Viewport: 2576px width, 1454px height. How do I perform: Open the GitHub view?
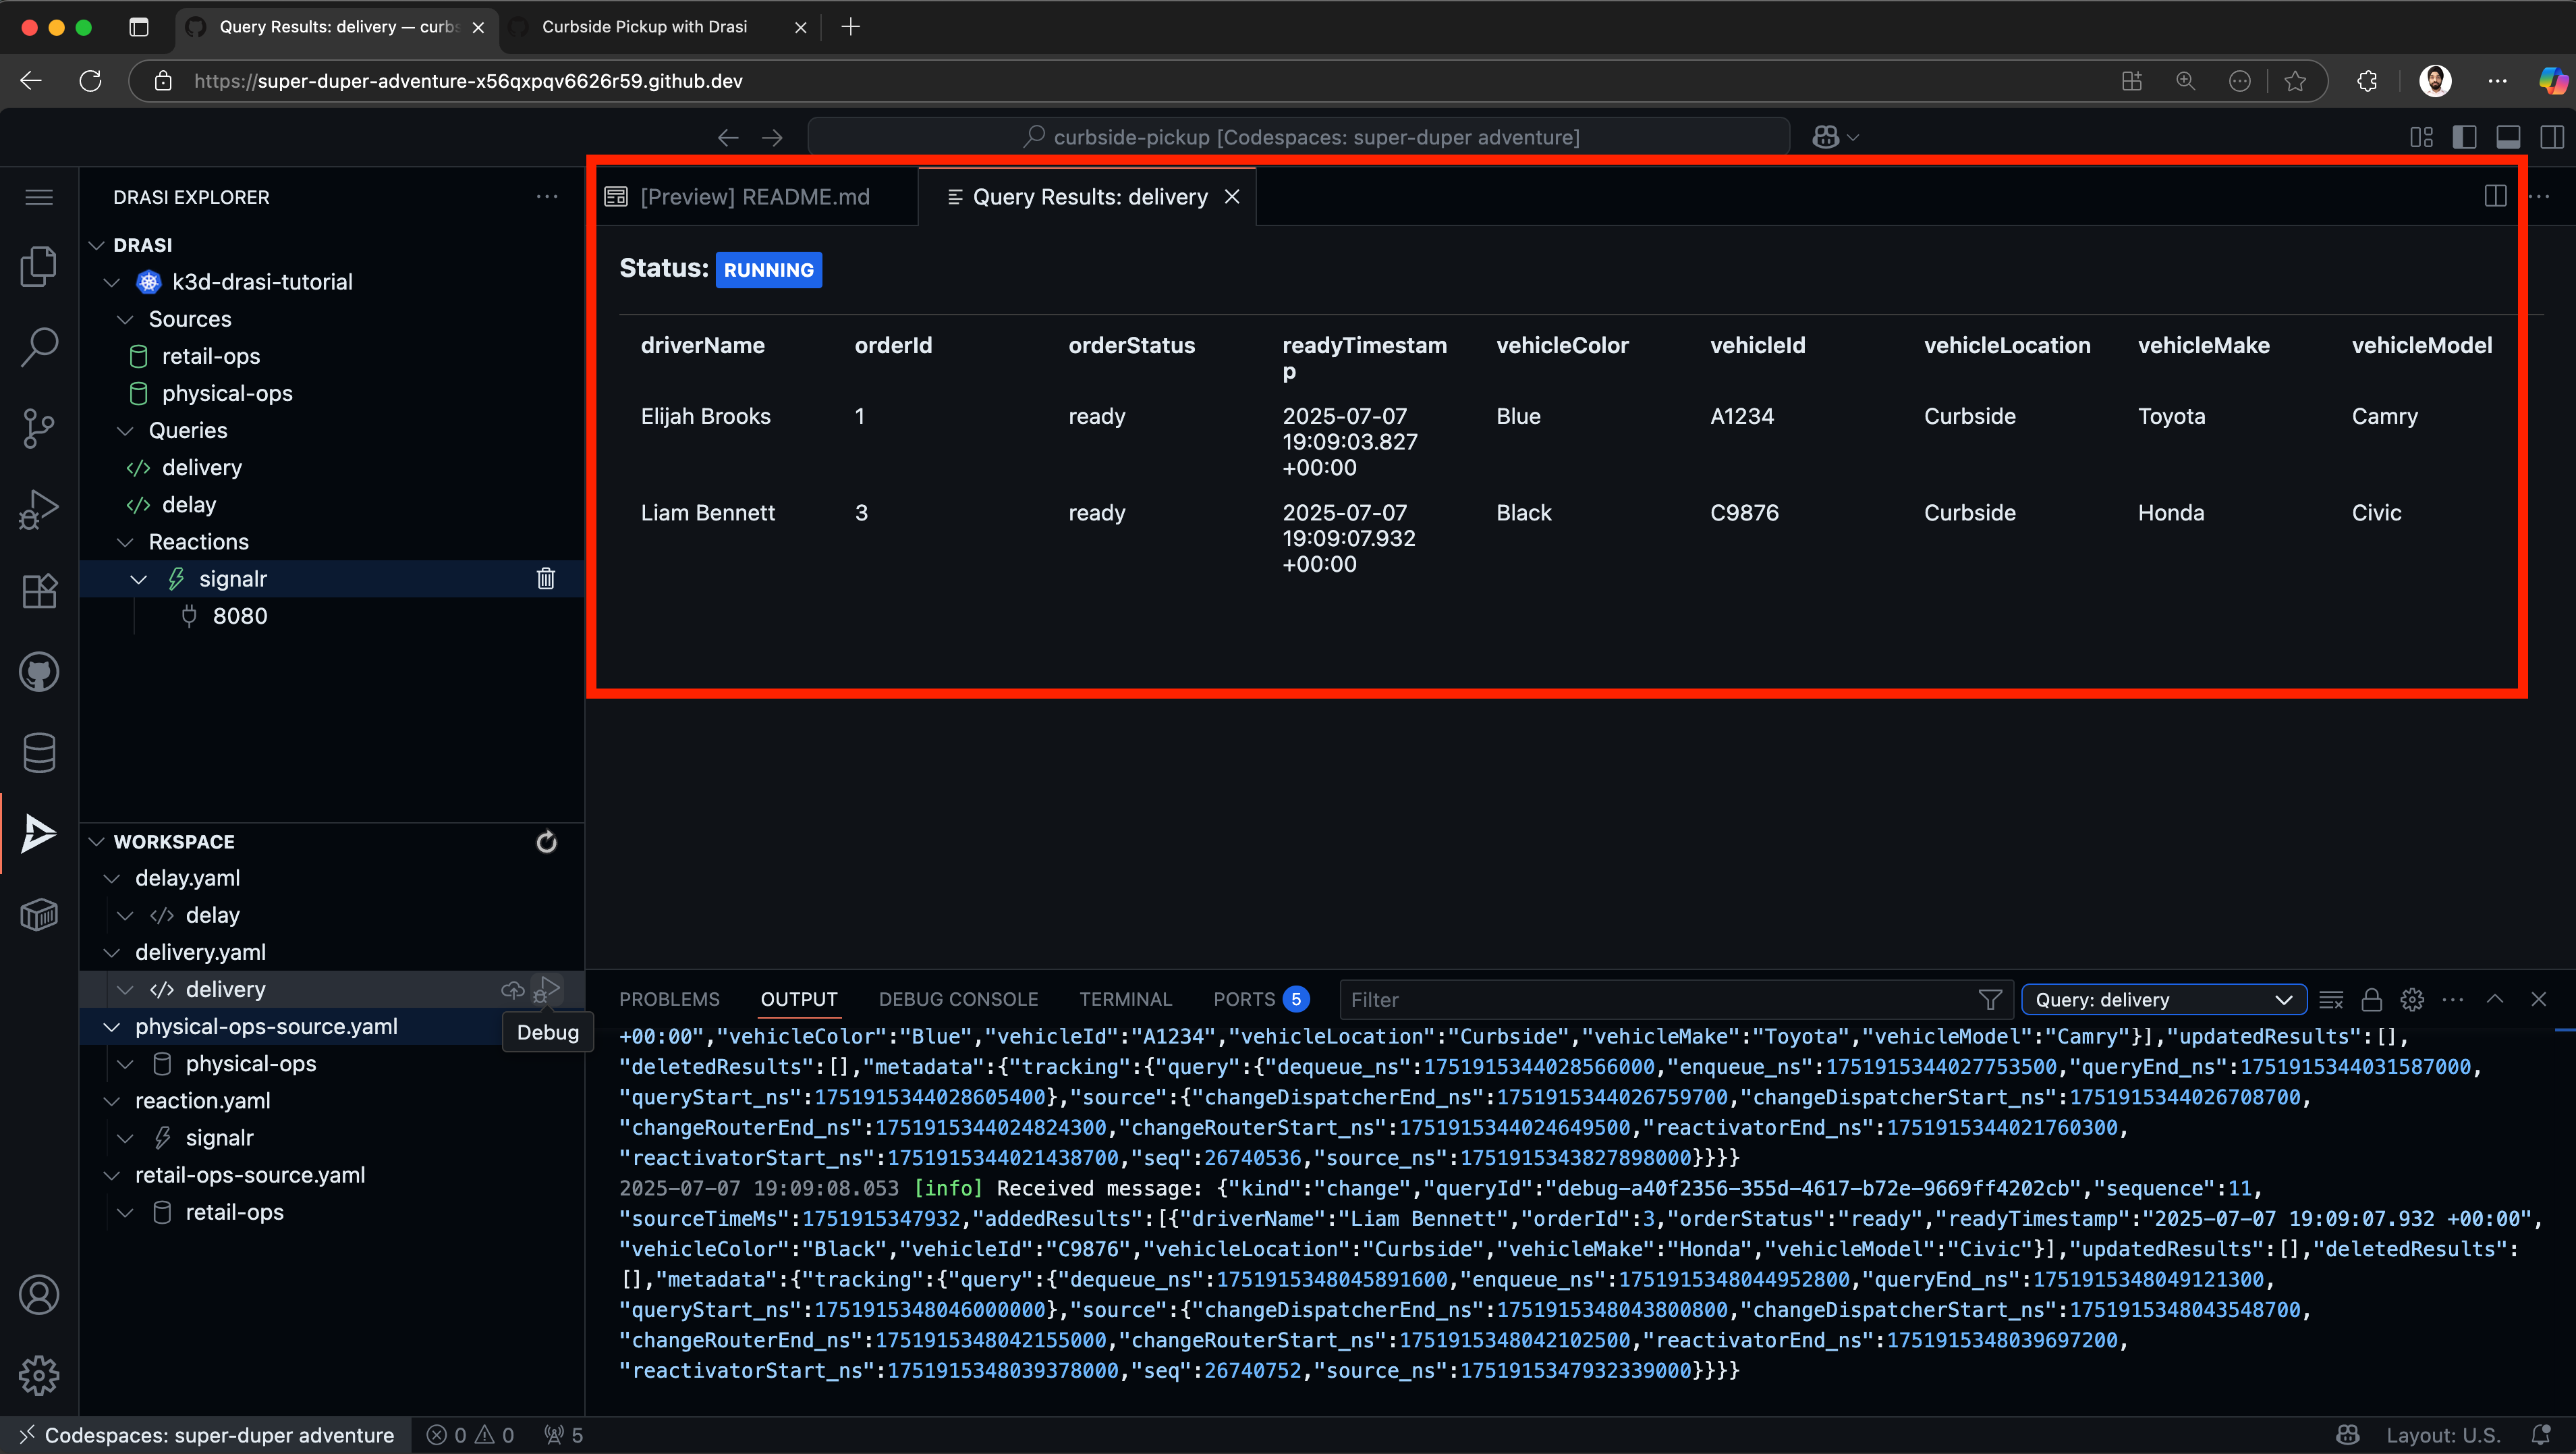[x=39, y=672]
